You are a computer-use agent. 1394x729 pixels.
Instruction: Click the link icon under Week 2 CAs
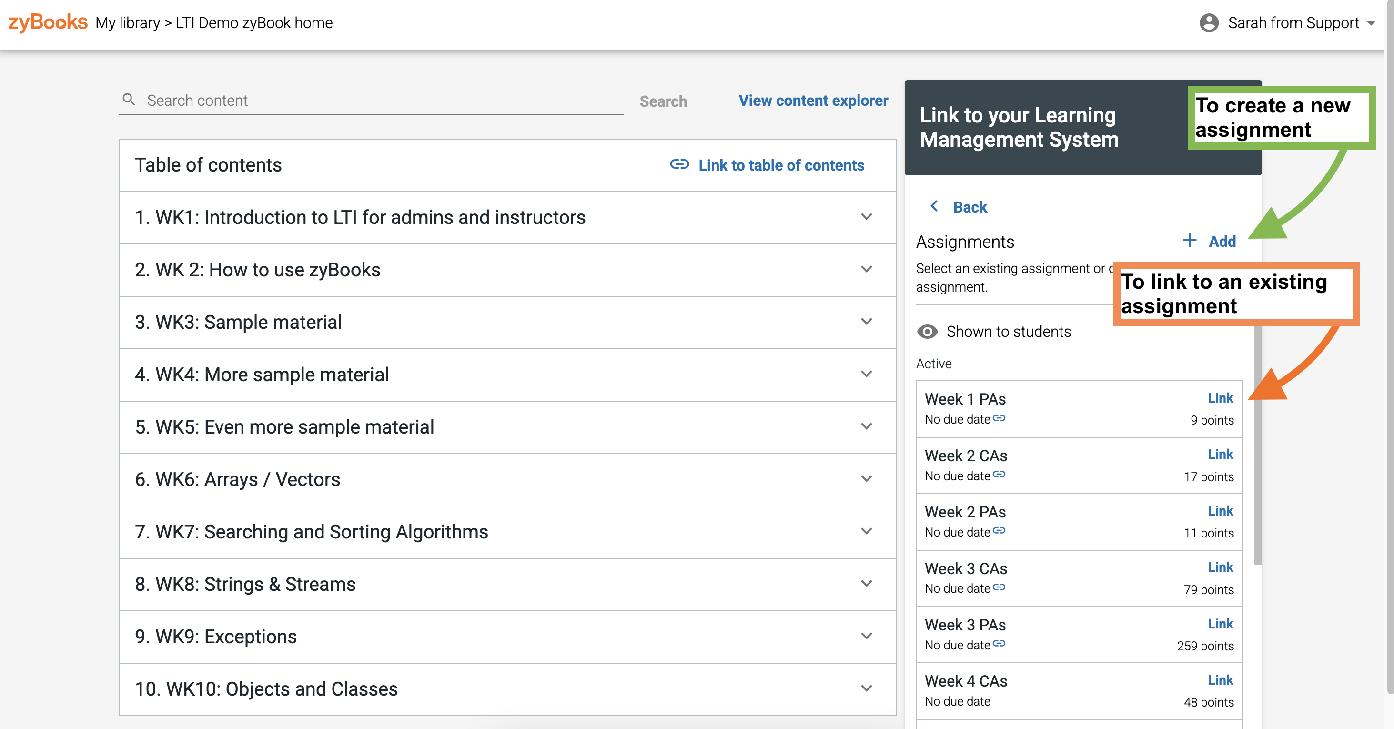point(999,475)
